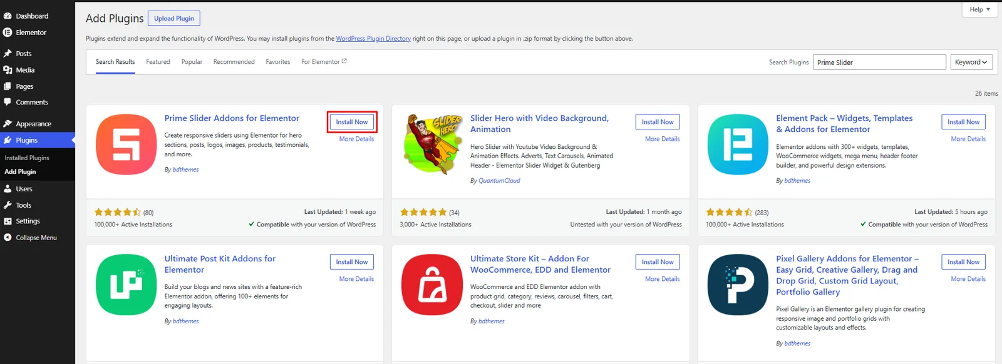
Task: Switch to the Favorites tab
Action: point(278,62)
